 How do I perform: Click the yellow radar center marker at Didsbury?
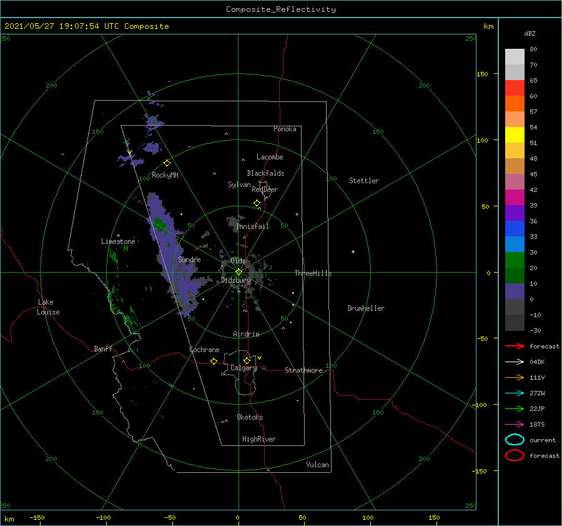[239, 272]
